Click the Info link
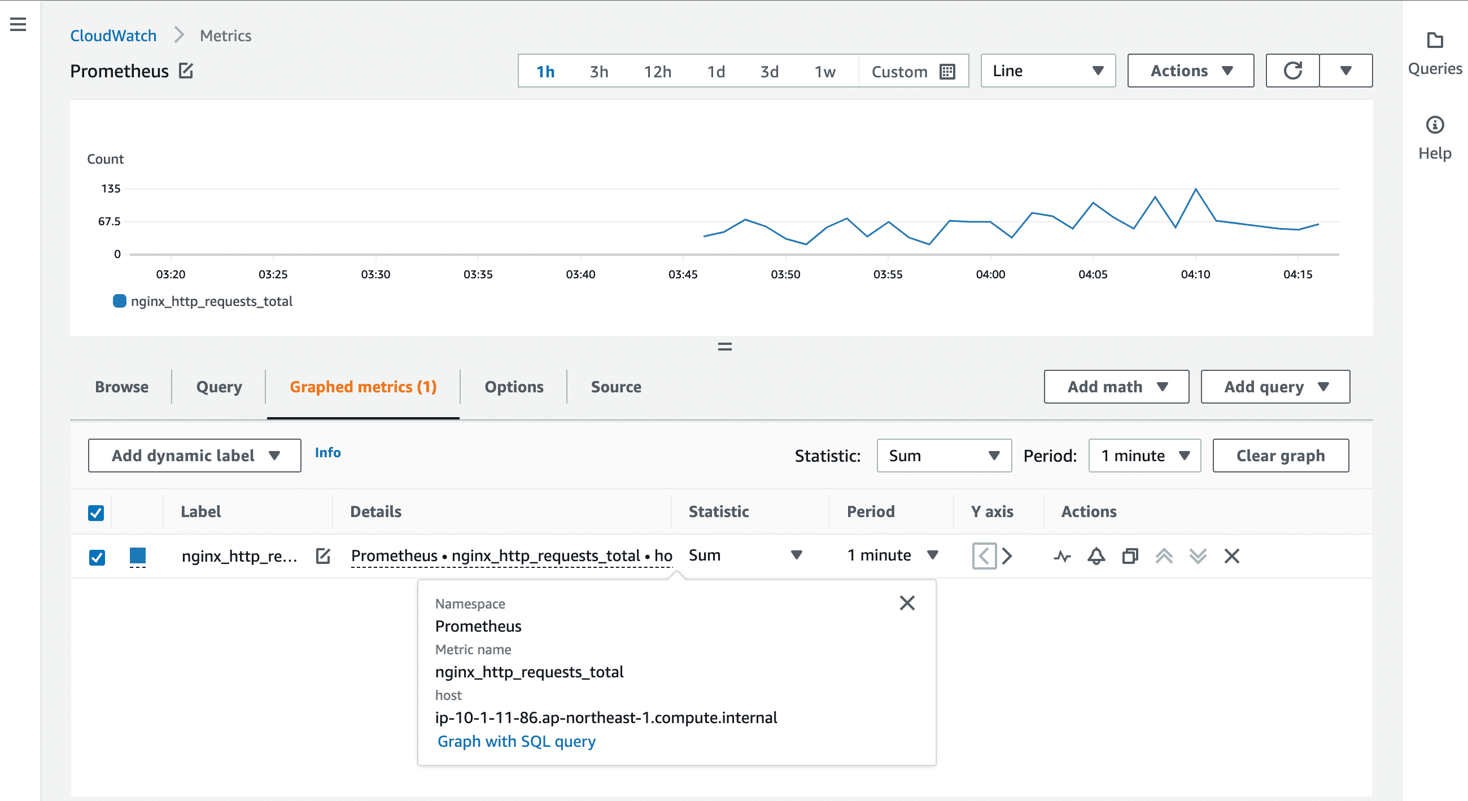Viewport: 1468px width, 801px height. tap(327, 452)
